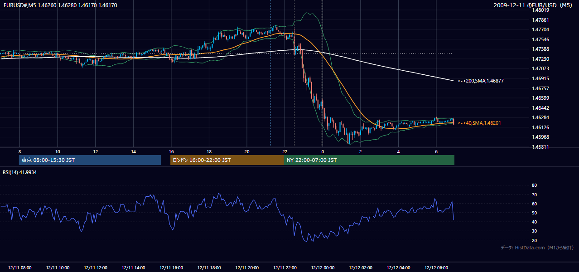
Task: Click hour tick 18 under the price chart
Action: pyautogui.click(x=209, y=151)
